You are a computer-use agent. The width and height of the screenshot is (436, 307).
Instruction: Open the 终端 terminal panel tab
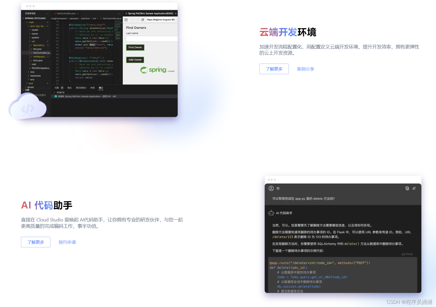tap(93, 88)
